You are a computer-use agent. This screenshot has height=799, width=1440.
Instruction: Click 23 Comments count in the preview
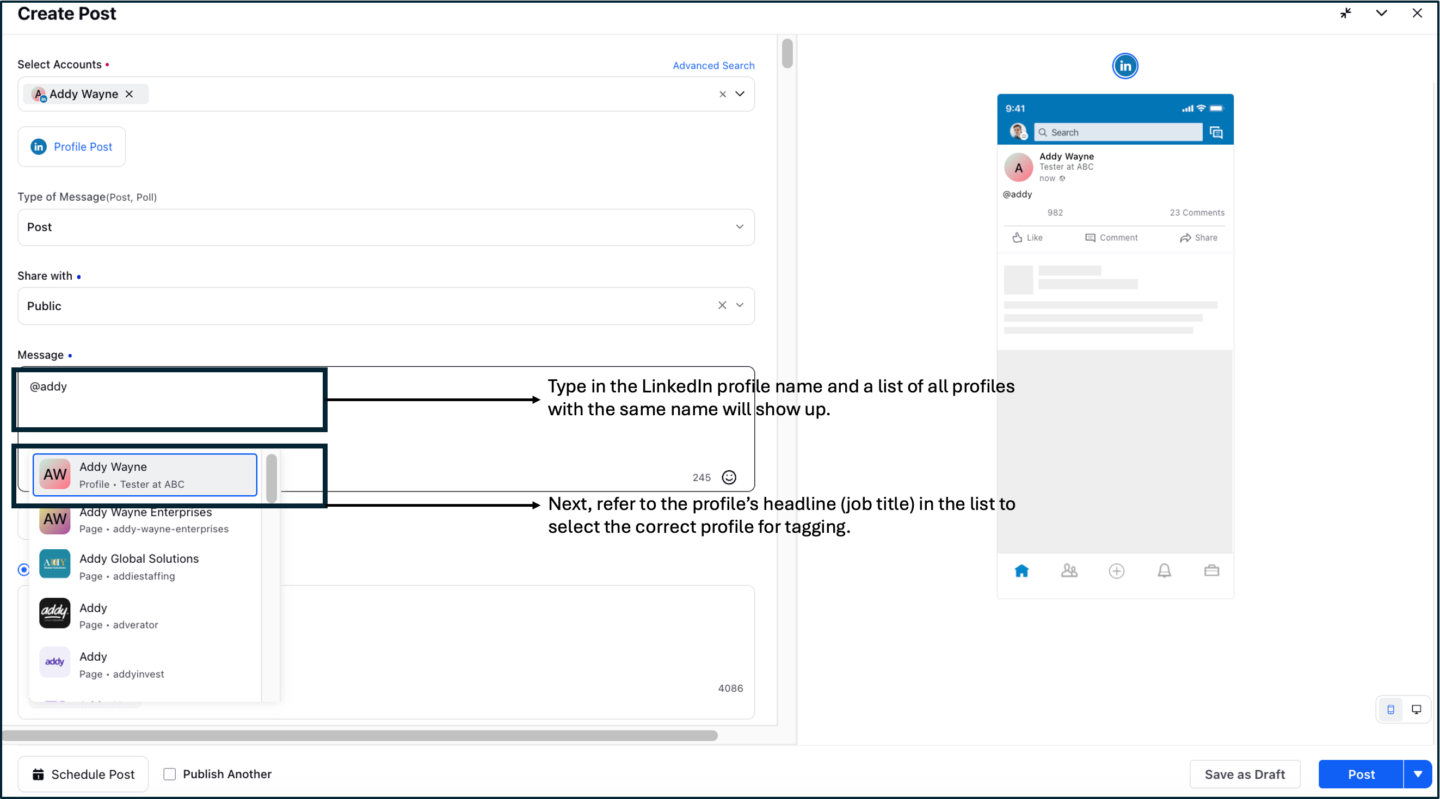[1197, 212]
